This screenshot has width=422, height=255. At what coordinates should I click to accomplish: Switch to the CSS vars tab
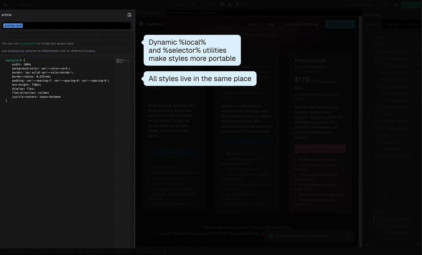[x=412, y=25]
